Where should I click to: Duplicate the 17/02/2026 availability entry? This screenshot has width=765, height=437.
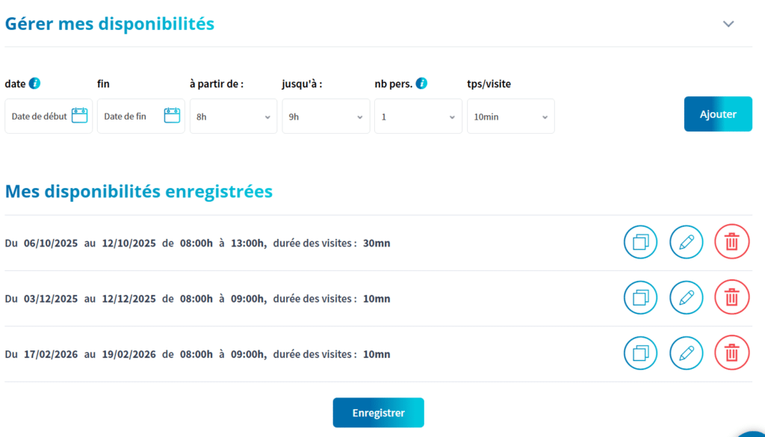(x=640, y=353)
